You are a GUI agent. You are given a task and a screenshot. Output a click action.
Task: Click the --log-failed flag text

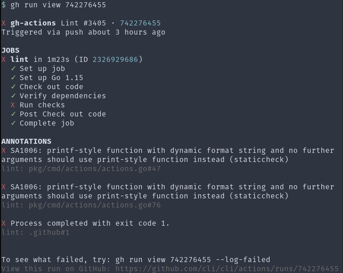tap(243, 260)
